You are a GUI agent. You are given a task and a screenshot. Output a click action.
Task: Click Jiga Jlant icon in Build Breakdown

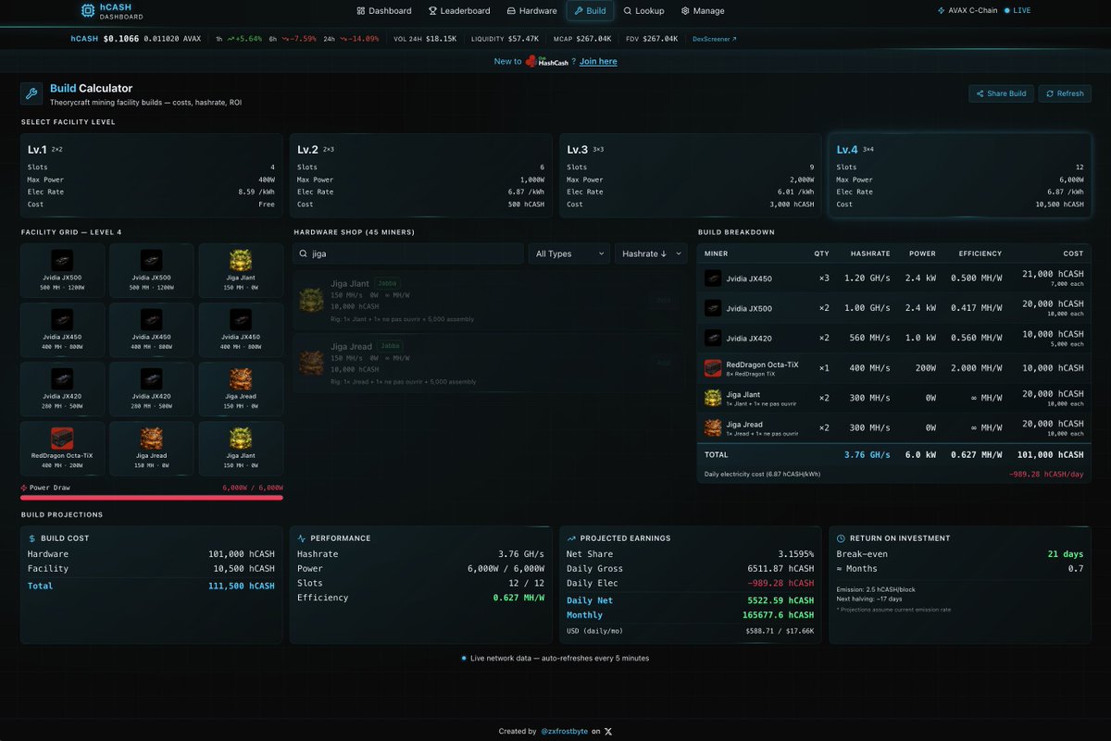tap(713, 398)
